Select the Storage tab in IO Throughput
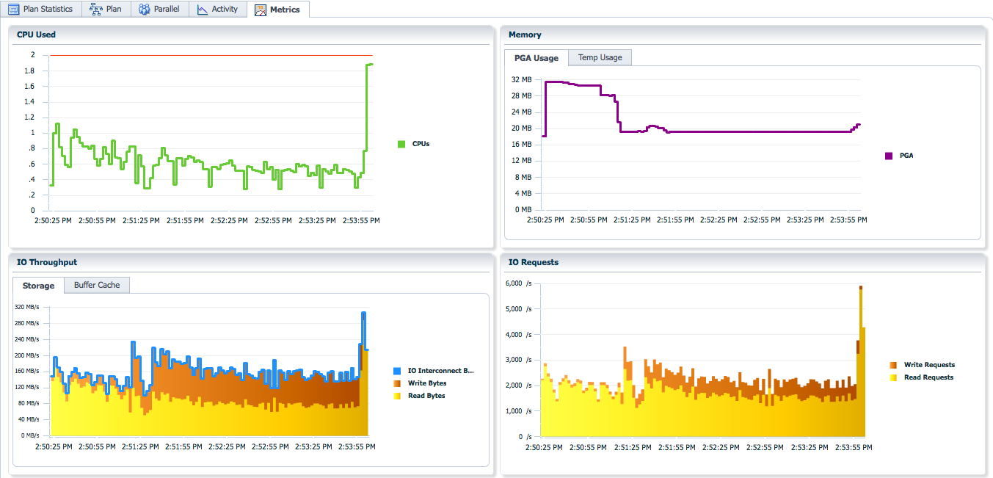 tap(38, 286)
